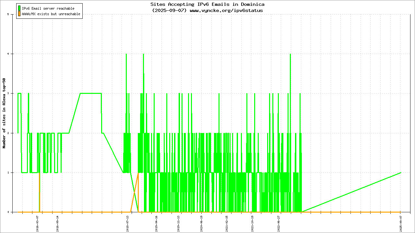Image resolution: width=415 pixels, height=233 pixels.
Task: Click the 2021-10-19 date label
Action: pos(253,224)
